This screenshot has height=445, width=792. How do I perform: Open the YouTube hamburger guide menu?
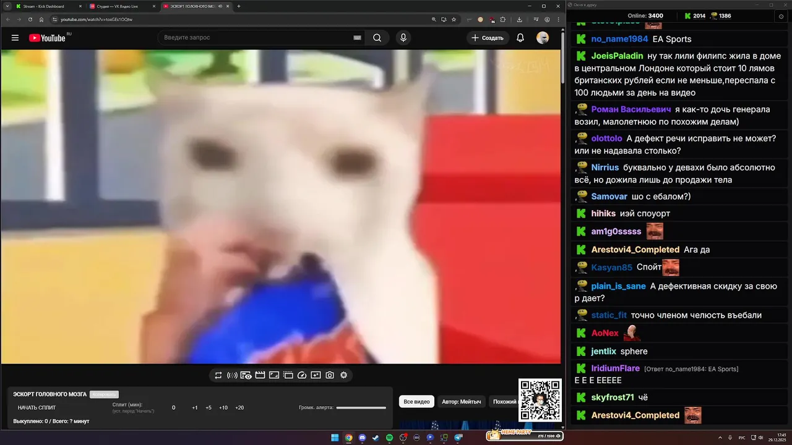click(x=15, y=38)
